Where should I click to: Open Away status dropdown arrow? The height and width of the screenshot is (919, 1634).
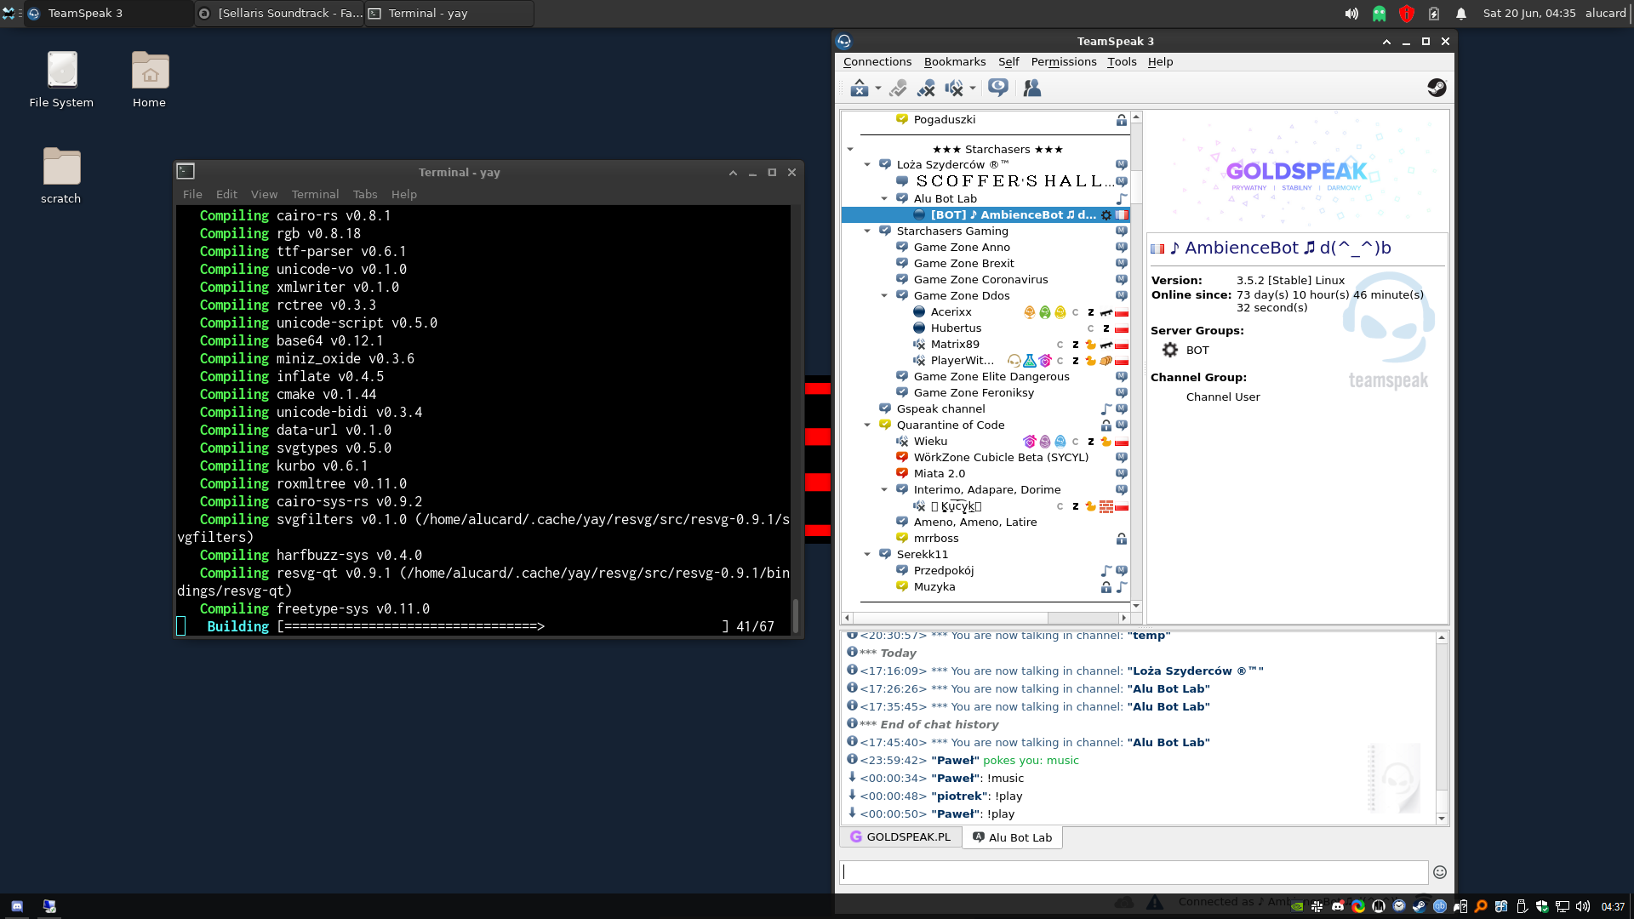878,88
